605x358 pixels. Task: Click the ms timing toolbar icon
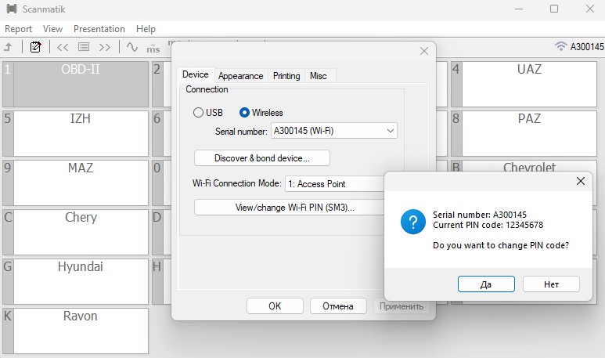(x=153, y=48)
